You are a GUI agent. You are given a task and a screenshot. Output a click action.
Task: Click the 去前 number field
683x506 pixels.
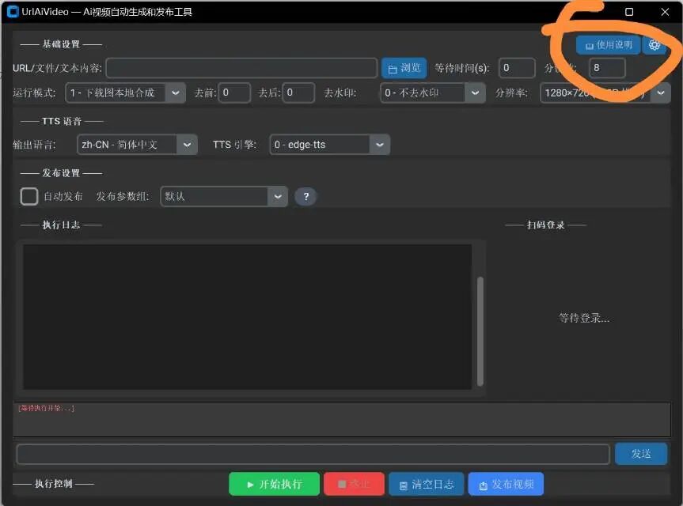point(234,93)
